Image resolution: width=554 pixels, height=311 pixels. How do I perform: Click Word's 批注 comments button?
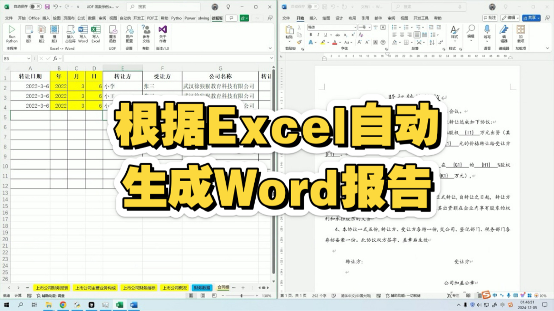pyautogui.click(x=490, y=17)
